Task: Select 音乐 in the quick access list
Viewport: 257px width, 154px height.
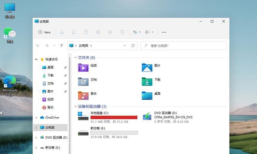Action: point(50,107)
